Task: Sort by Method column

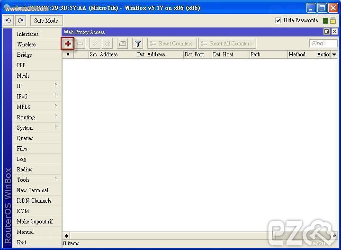Action: [x=302, y=54]
